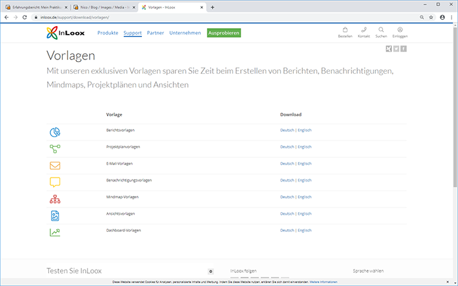The image size is (458, 286).
Task: Download Mindmap-Vorlagen in Deutsch
Action: (x=287, y=197)
